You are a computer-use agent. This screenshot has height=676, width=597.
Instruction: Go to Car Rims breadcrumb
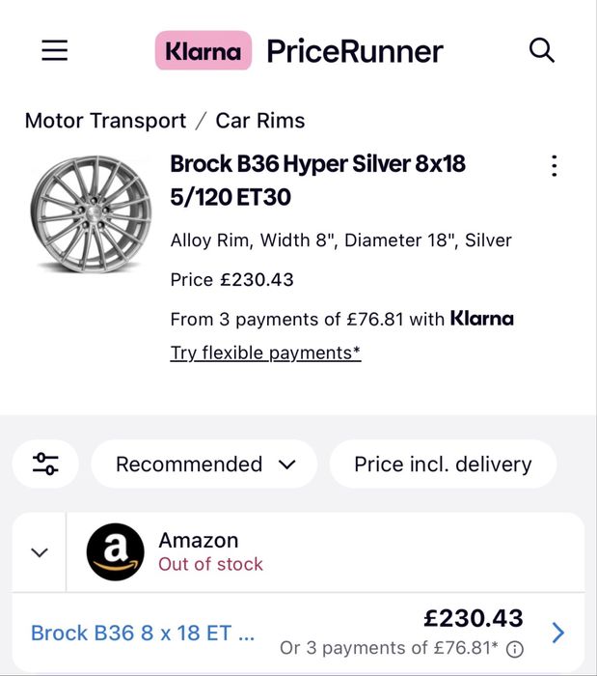(260, 121)
